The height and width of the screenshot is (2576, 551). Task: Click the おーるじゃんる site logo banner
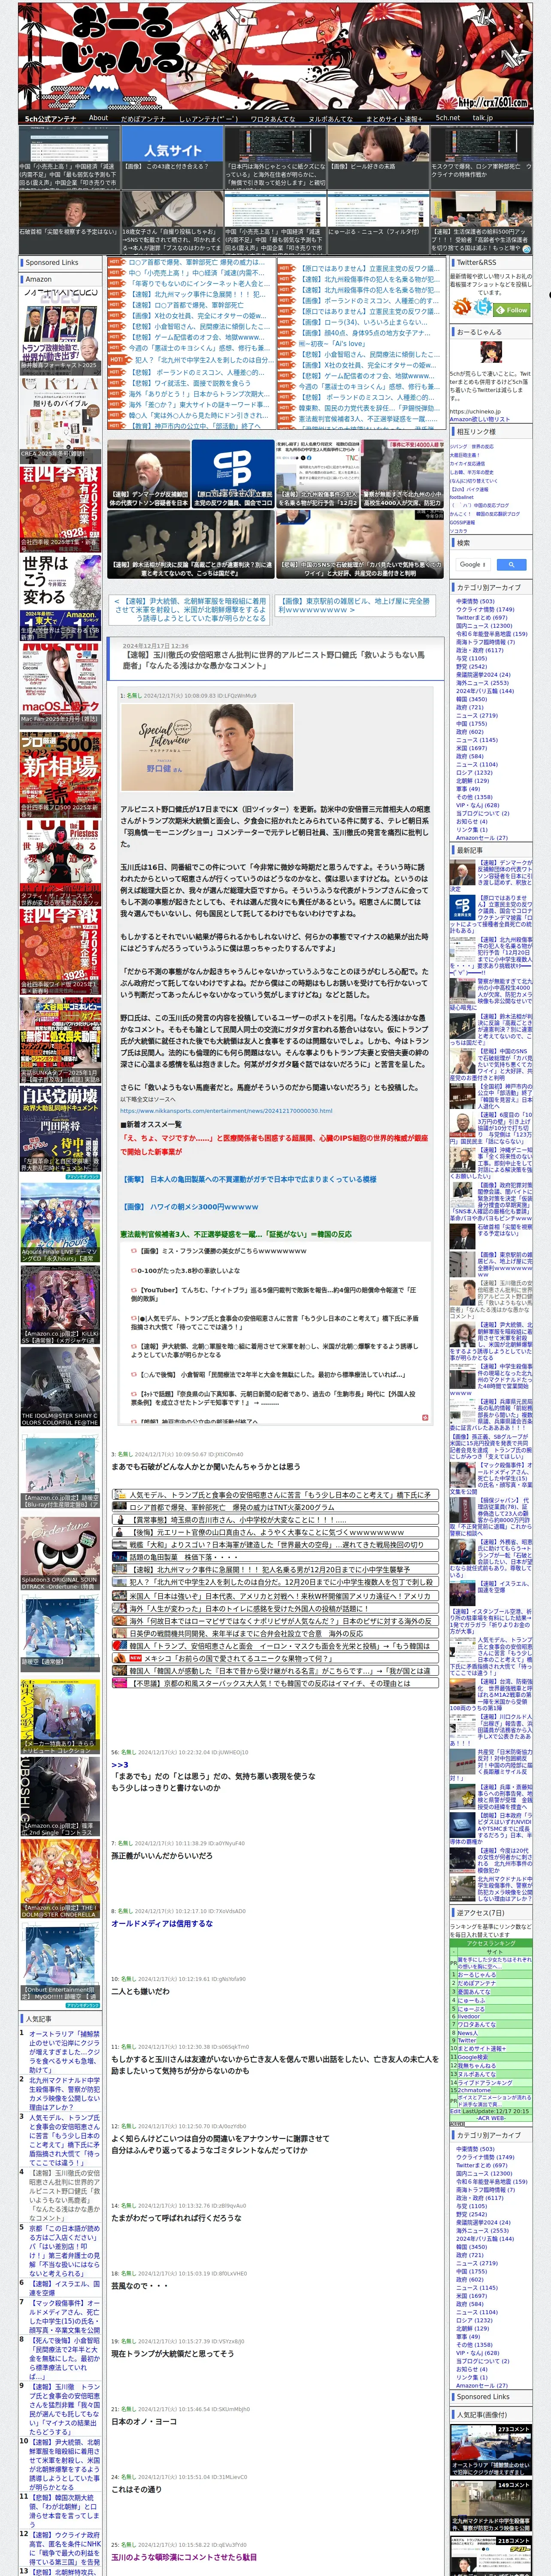coord(275,55)
